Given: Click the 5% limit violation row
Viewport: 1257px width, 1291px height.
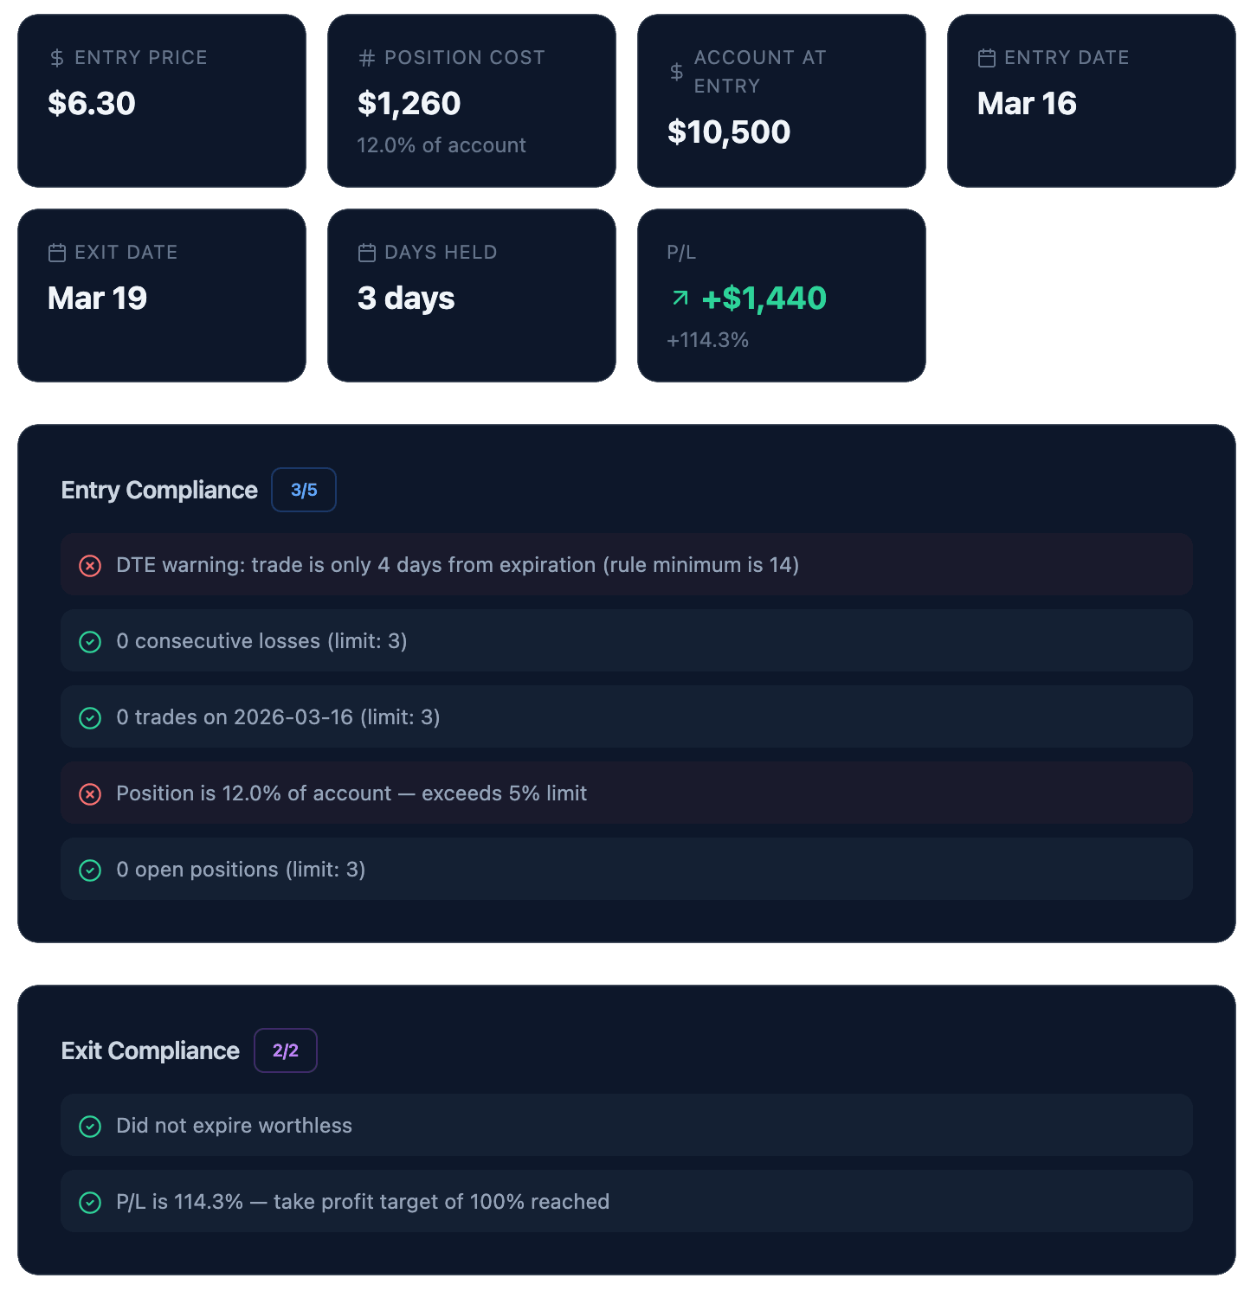Looking at the screenshot, I should (x=625, y=793).
